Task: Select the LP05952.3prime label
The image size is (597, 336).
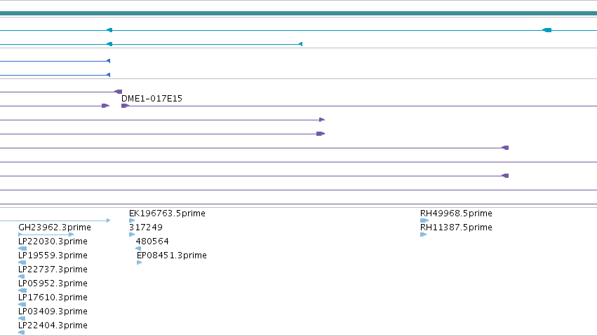Action: click(53, 283)
